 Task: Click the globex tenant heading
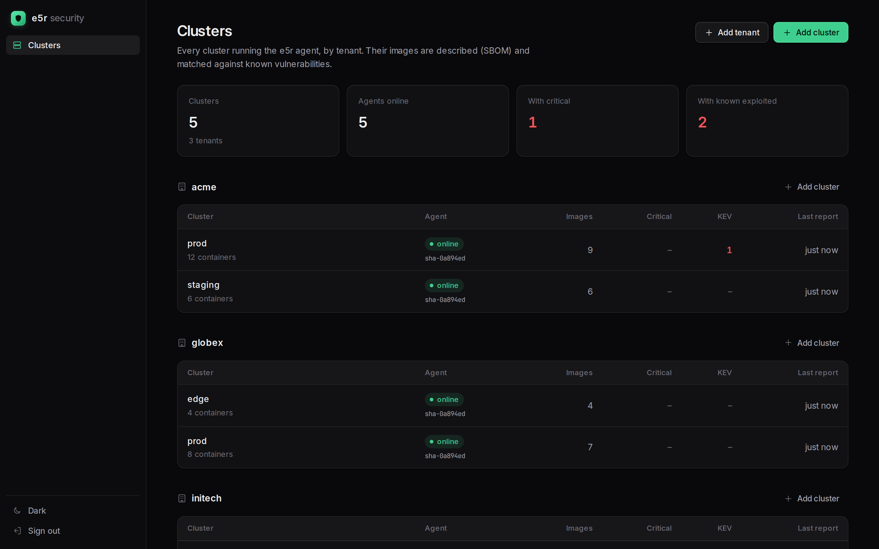pos(207,343)
